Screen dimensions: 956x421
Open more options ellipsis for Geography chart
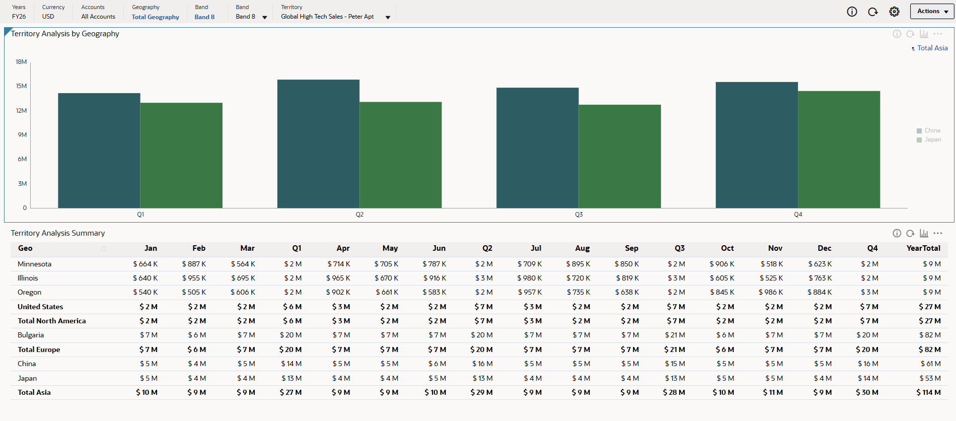(937, 34)
